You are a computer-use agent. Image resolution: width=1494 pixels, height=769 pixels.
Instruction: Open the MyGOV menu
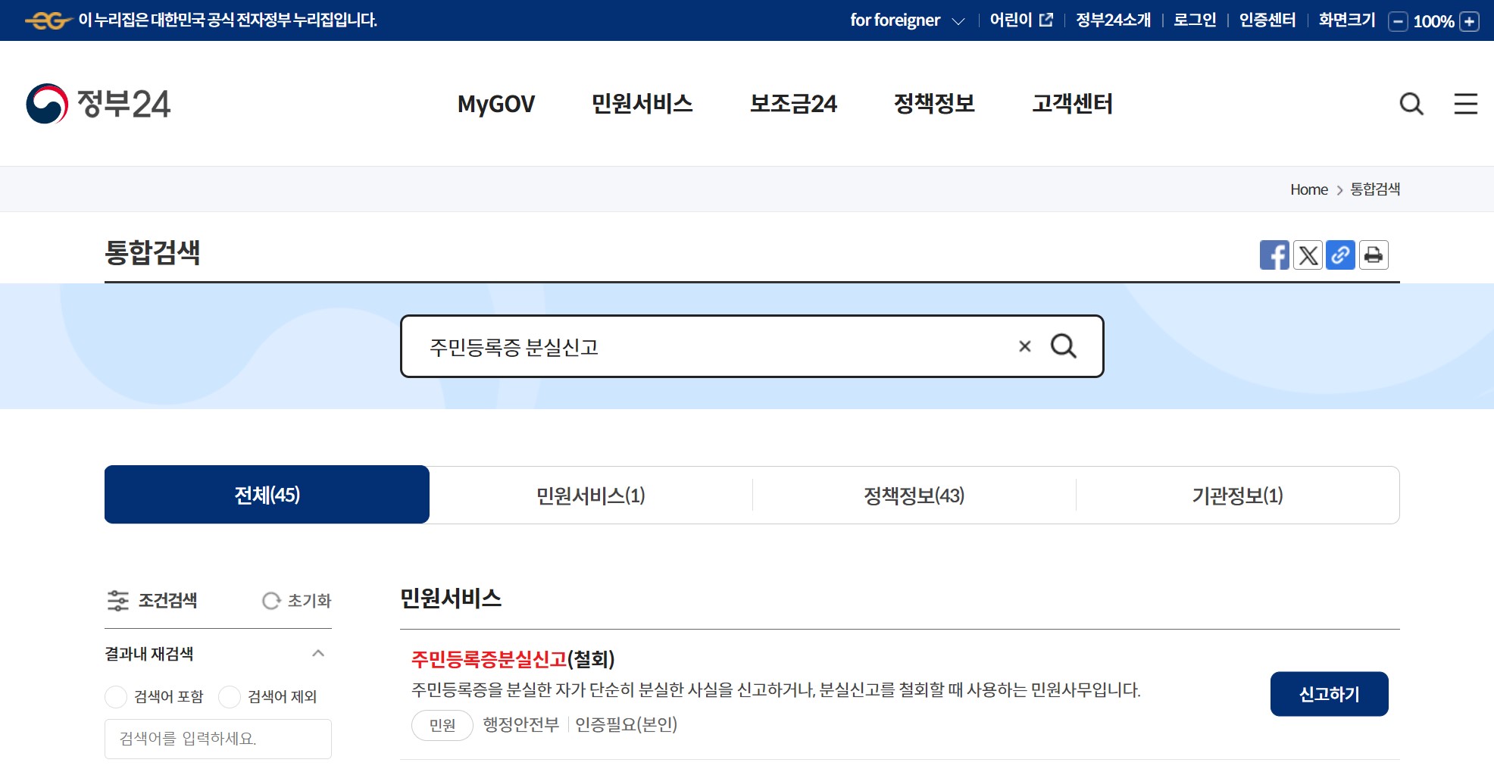[496, 104]
